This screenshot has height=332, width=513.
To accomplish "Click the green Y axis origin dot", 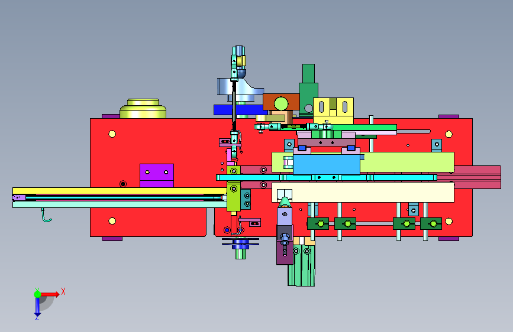I will [x=38, y=294].
